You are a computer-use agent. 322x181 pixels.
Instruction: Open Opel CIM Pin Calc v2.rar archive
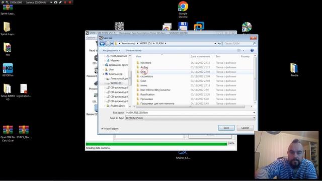coord(8,133)
